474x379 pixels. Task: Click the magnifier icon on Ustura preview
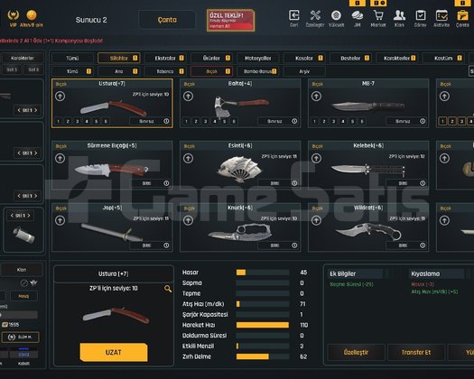coord(168,289)
